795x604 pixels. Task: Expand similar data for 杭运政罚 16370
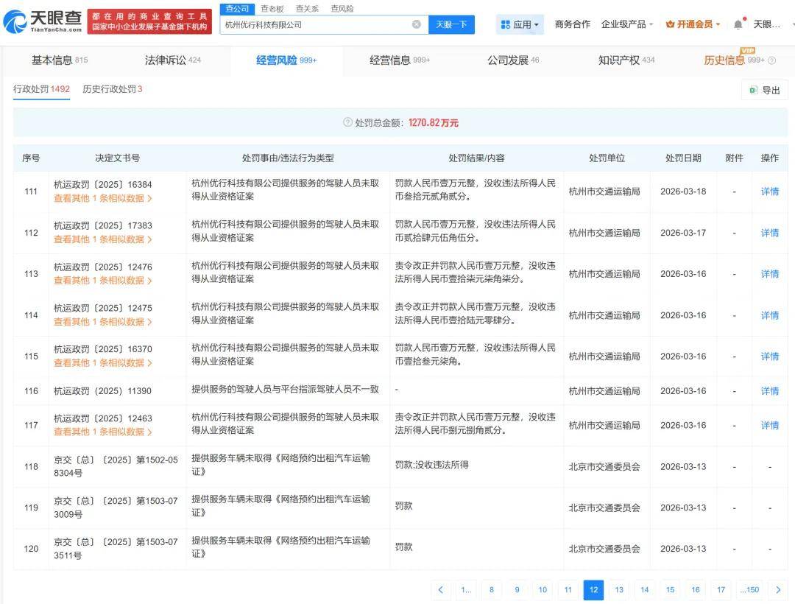[x=103, y=362]
